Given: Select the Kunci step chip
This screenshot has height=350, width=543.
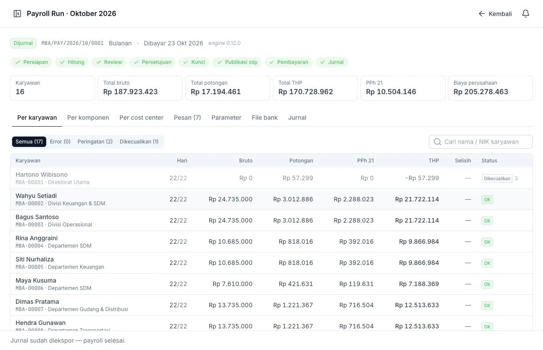Looking at the screenshot, I should point(194,62).
